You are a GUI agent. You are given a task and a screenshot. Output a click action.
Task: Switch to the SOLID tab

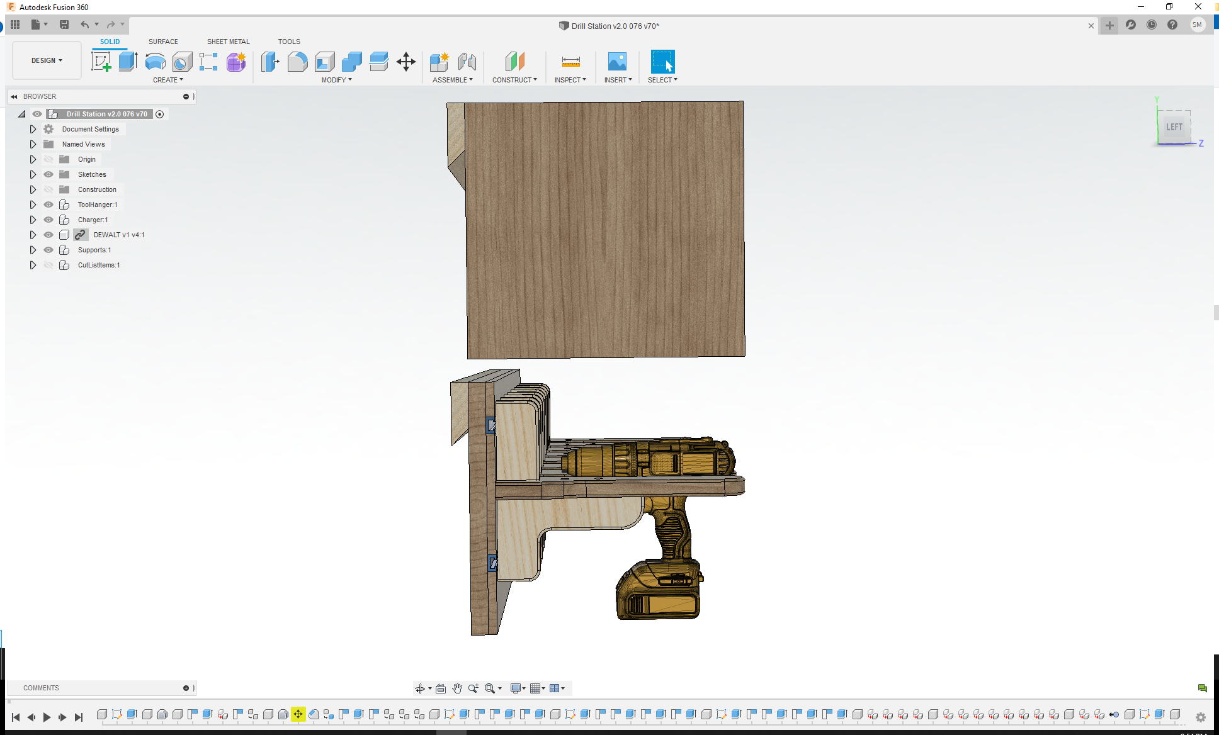point(110,42)
